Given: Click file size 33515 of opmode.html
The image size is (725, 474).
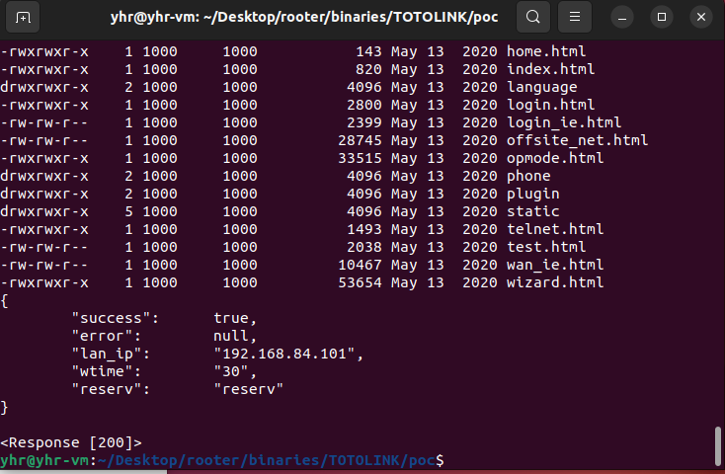Looking at the screenshot, I should tap(360, 158).
